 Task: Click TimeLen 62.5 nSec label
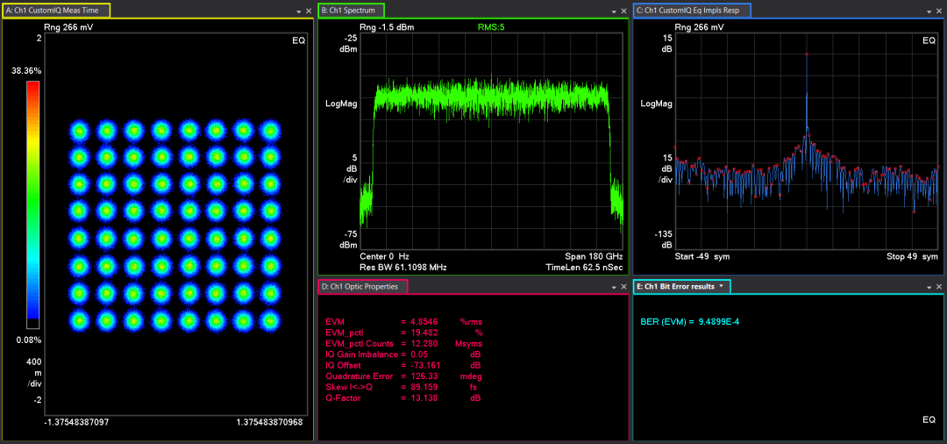pyautogui.click(x=585, y=267)
